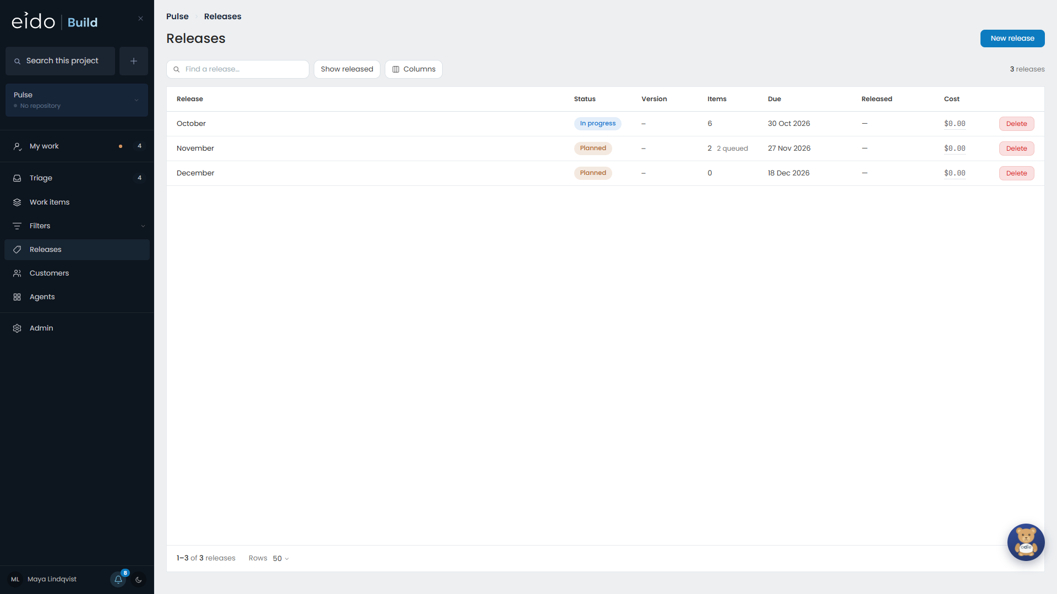Open the notifications bell icon
This screenshot has width=1057, height=594.
point(118,579)
